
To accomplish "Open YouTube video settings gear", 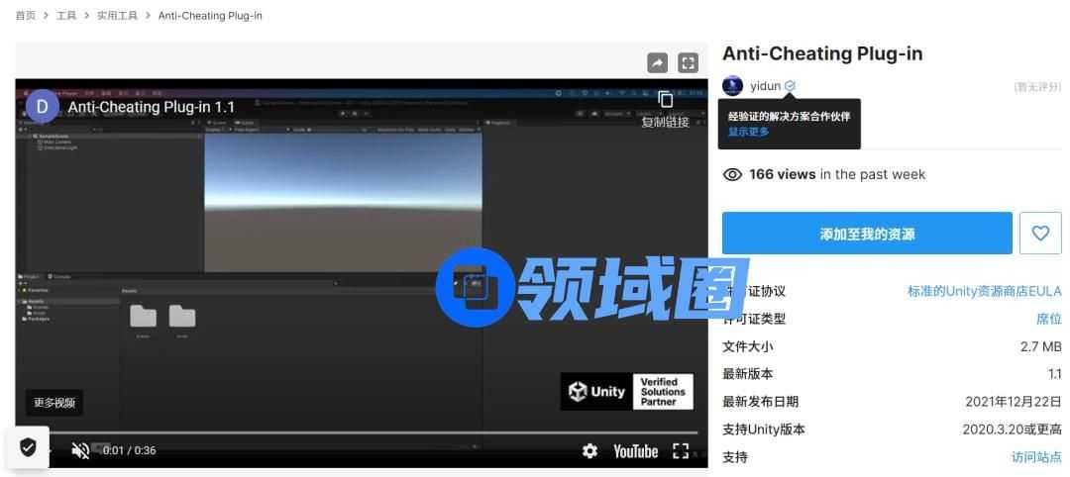I will click(x=589, y=451).
